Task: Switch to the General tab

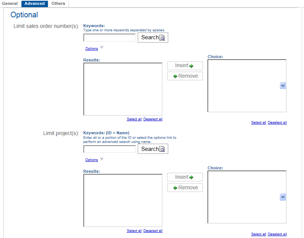Action: pyautogui.click(x=10, y=4)
